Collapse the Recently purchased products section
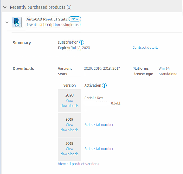183x174 pixels. tap(5, 7)
